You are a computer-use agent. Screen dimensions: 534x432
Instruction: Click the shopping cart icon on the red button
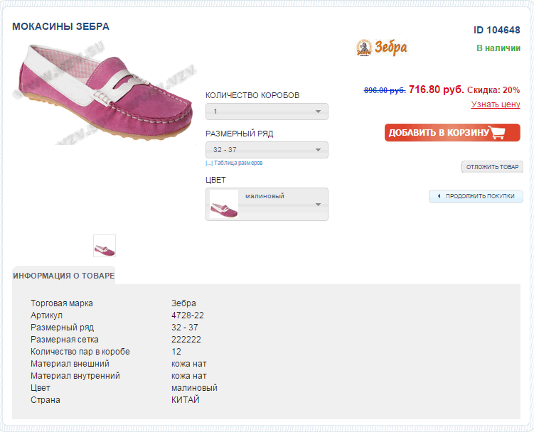501,133
